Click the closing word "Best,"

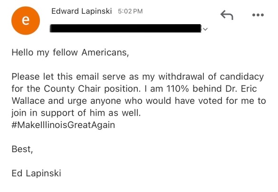coord(22,149)
